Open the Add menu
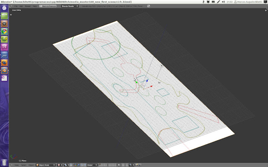Image resolution: width=268 pixels, height=167 pixels. [21, 6]
